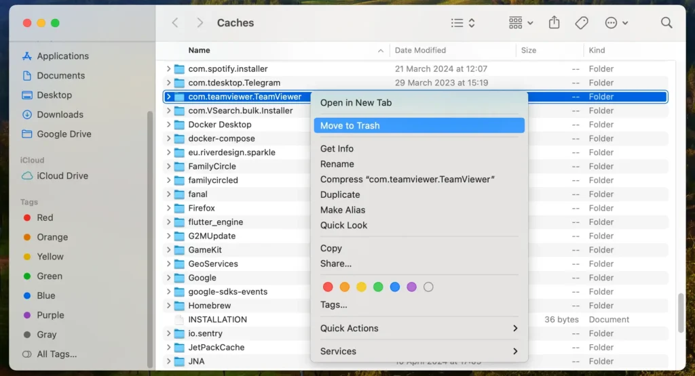Open iCloud Drive in the sidebar
This screenshot has width=695, height=376.
coord(55,176)
